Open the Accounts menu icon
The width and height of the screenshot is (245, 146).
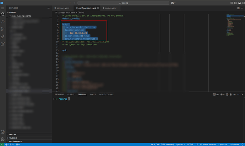coord(2,132)
